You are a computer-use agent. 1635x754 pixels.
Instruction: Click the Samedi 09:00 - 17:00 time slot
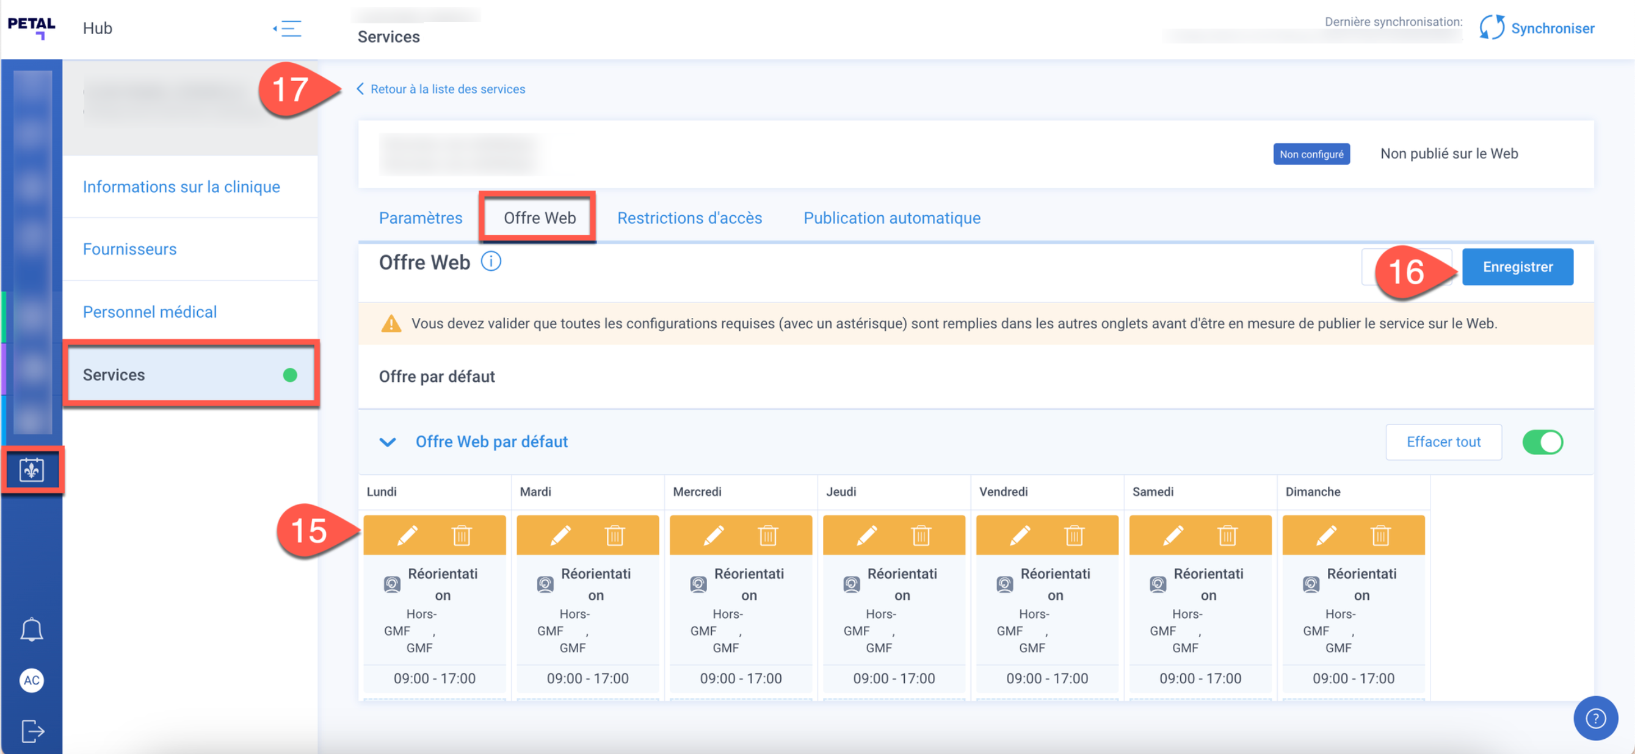[x=1200, y=678]
